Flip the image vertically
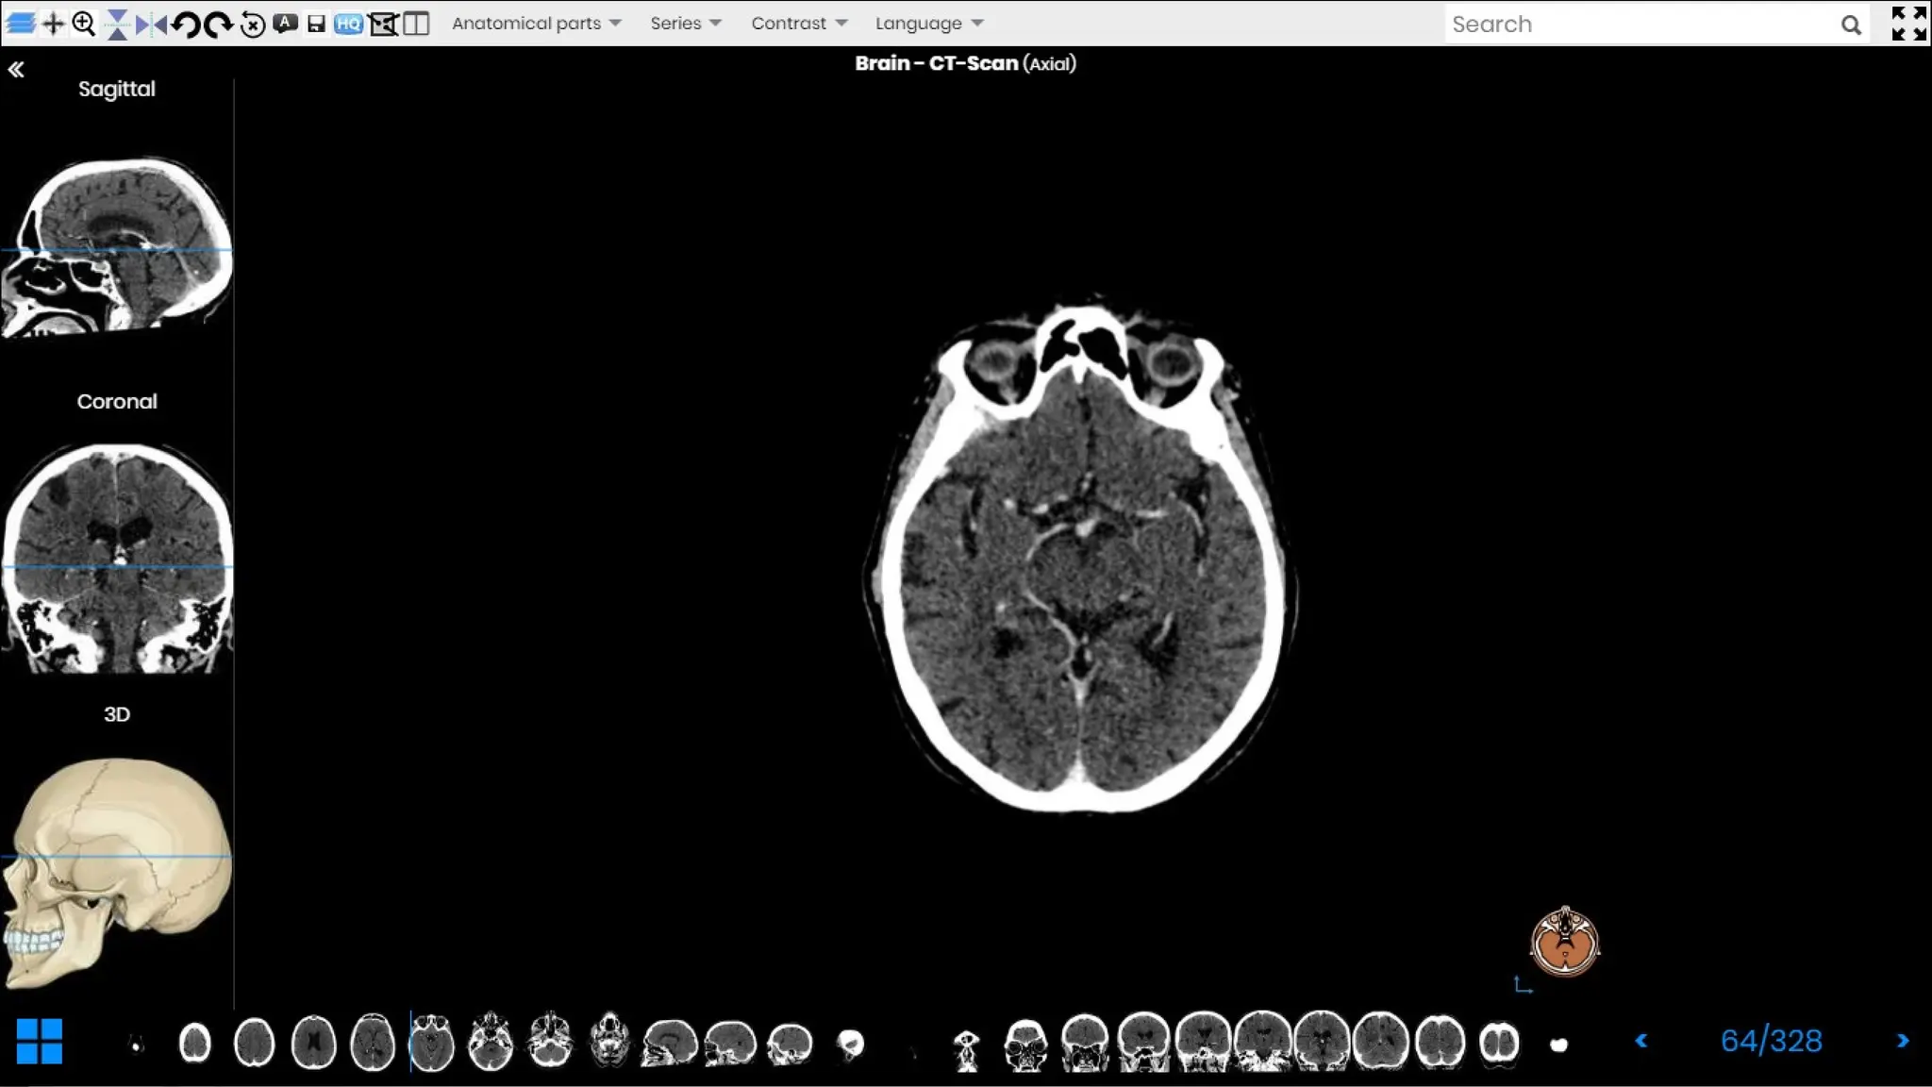The height and width of the screenshot is (1087, 1932). 117,25
